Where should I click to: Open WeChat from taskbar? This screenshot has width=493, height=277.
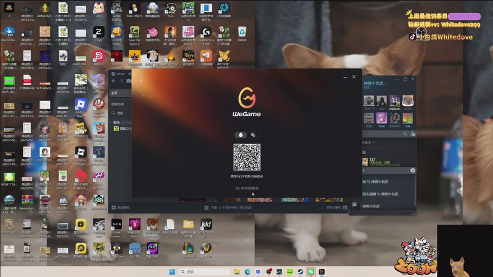[x=311, y=271]
